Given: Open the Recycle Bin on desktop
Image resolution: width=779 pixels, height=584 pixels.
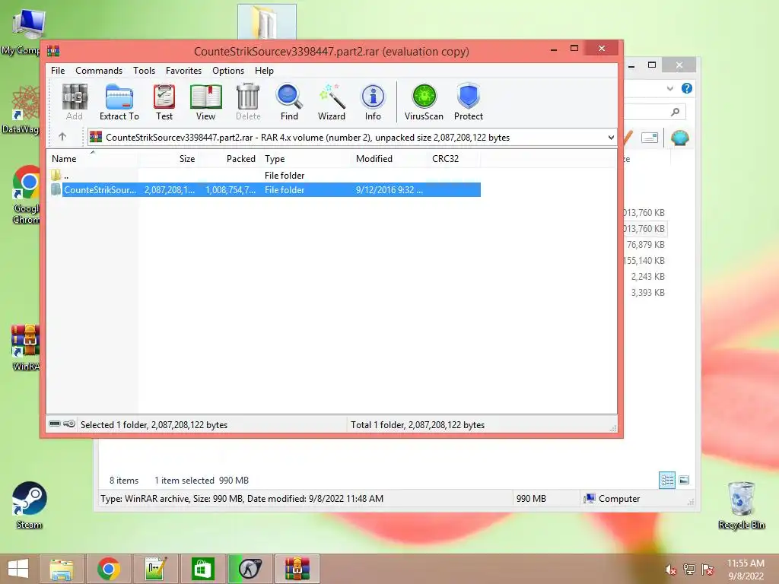Looking at the screenshot, I should [741, 505].
